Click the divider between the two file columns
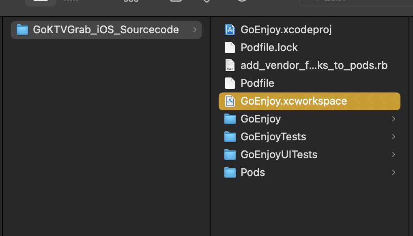Image resolution: width=413 pixels, height=236 pixels. pyautogui.click(x=210, y=122)
